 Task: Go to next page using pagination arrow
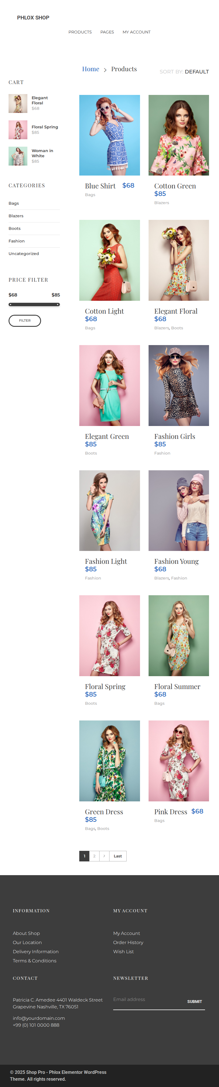click(x=104, y=856)
